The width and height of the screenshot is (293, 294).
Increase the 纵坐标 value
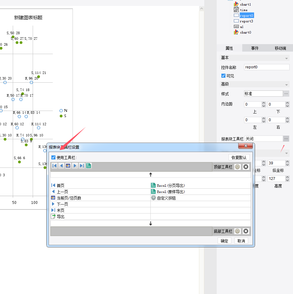[287, 162]
